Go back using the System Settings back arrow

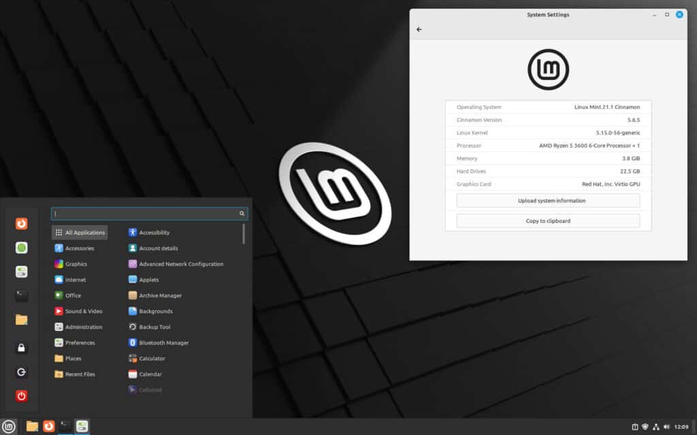tap(419, 29)
